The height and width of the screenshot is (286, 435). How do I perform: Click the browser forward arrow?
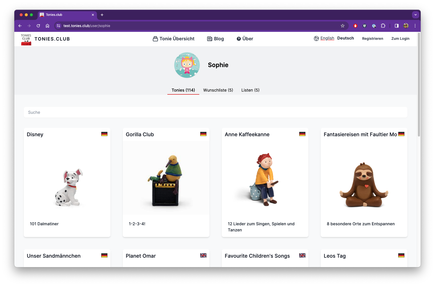(x=29, y=26)
